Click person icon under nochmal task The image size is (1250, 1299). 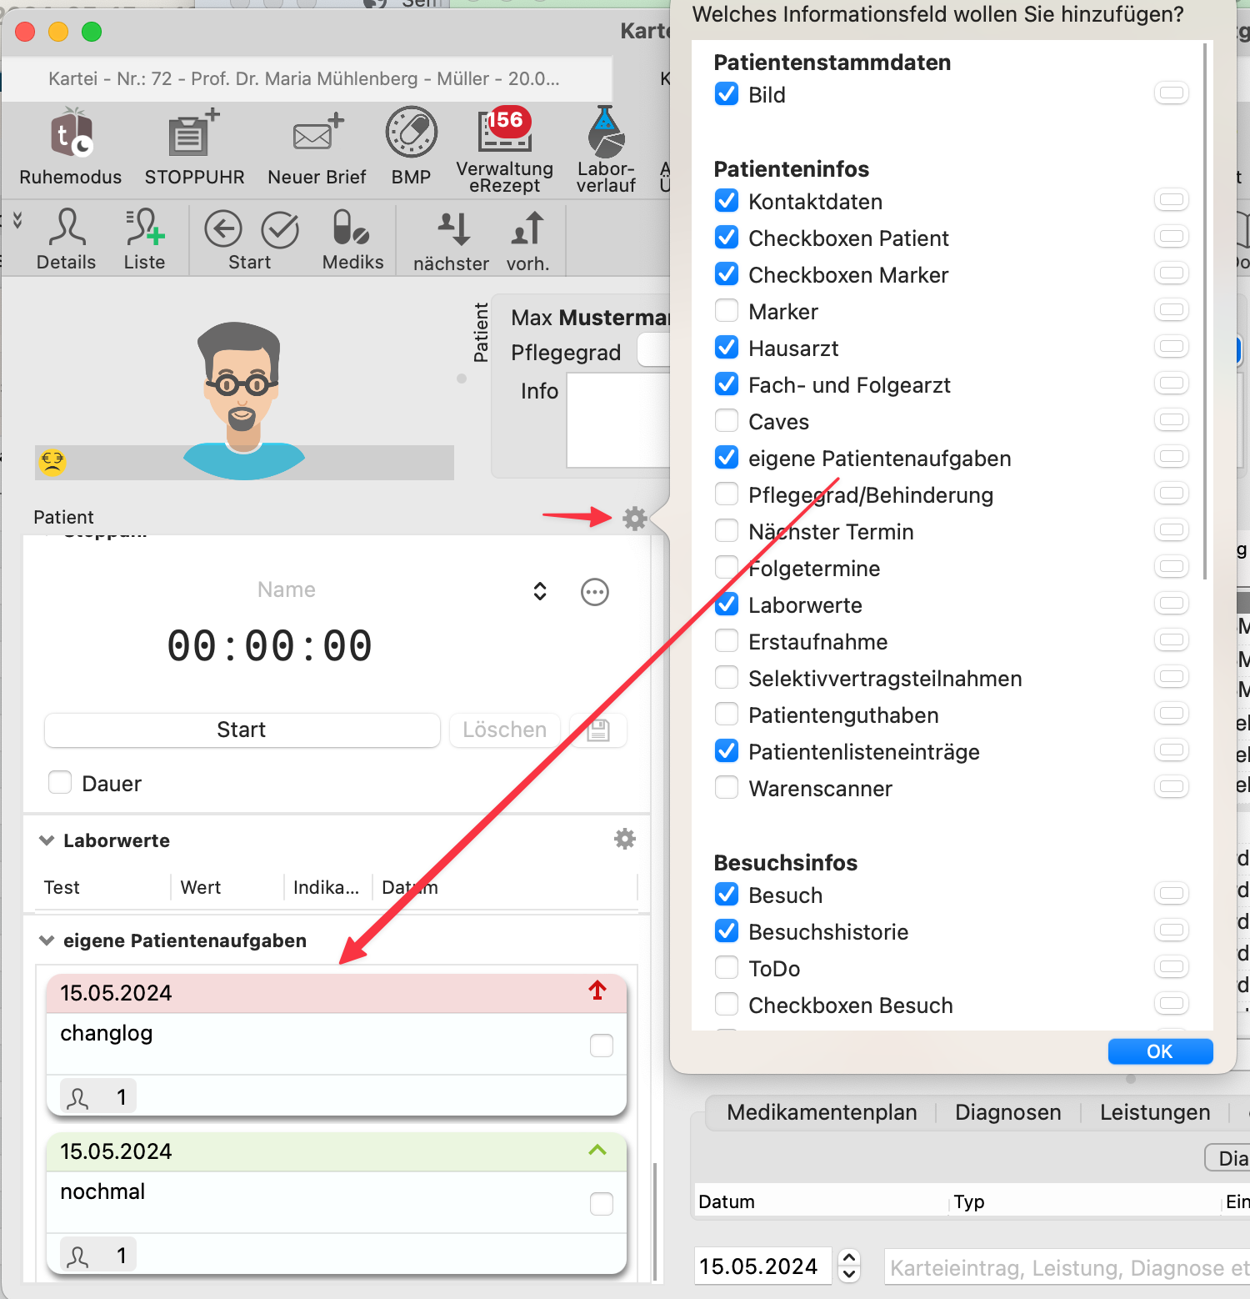[x=77, y=1256]
